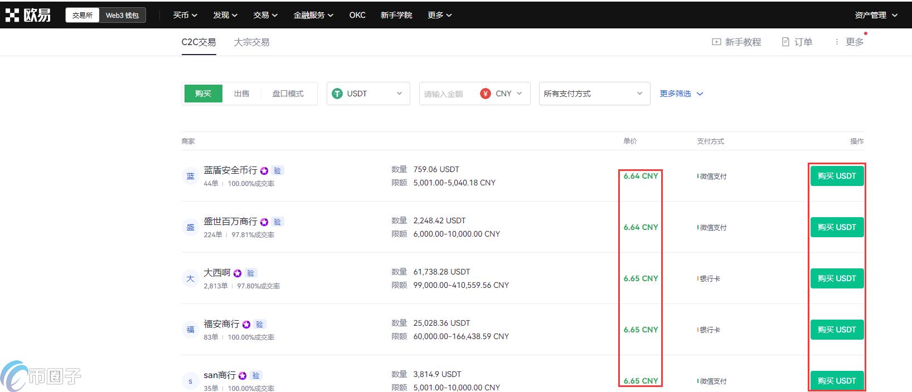Click the 订单 orders document icon
Screen dimensions: 912x392
[x=785, y=42]
